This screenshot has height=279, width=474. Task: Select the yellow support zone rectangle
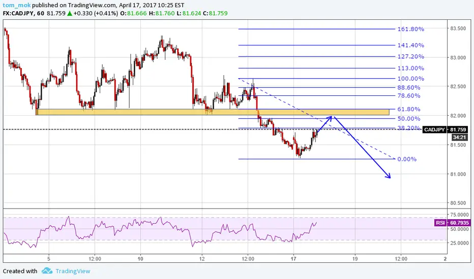point(212,112)
